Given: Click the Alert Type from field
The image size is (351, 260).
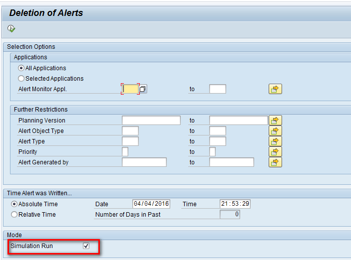Looking at the screenshot, I should [130, 141].
